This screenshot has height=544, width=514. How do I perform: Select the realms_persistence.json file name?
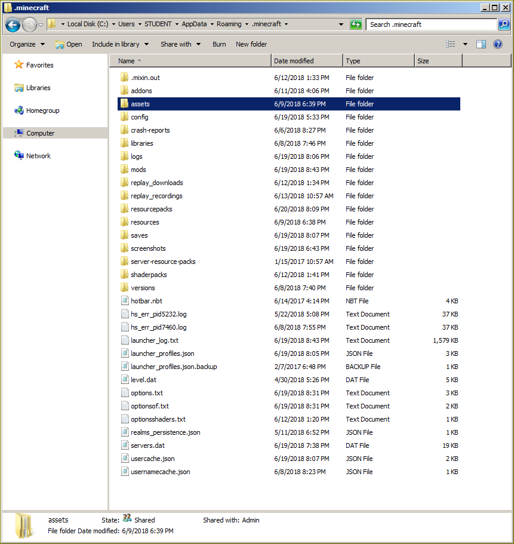point(165,432)
